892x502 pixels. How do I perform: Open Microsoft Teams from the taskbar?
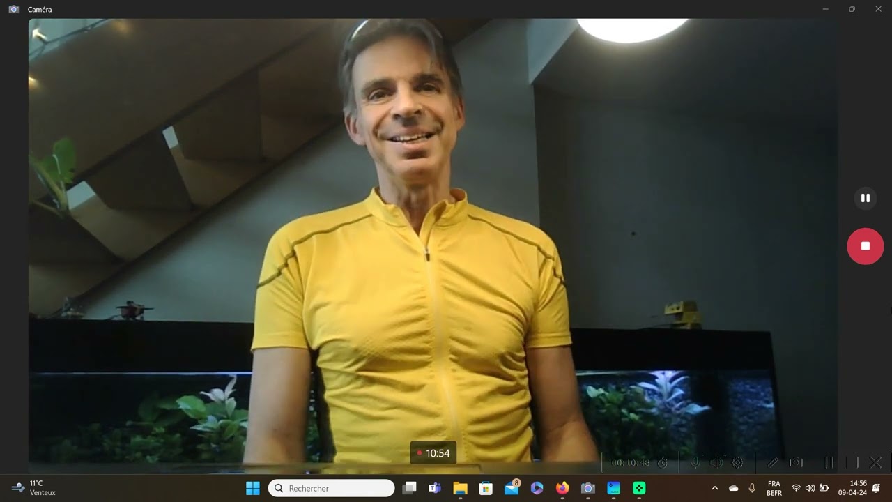[x=435, y=488]
